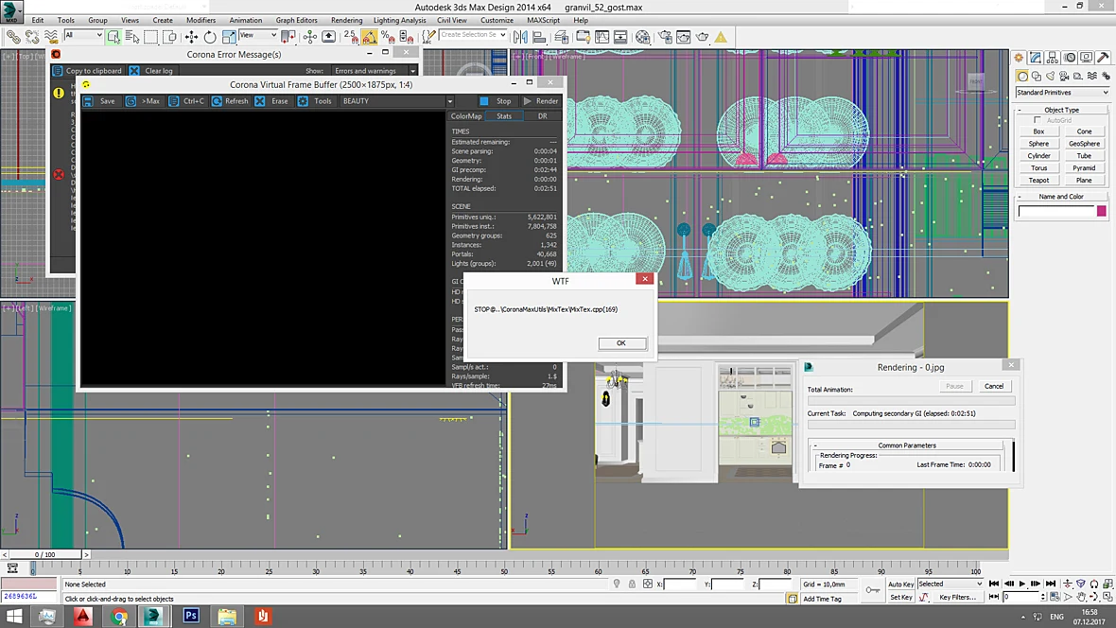Click the Render Production teapot icon

(x=703, y=36)
